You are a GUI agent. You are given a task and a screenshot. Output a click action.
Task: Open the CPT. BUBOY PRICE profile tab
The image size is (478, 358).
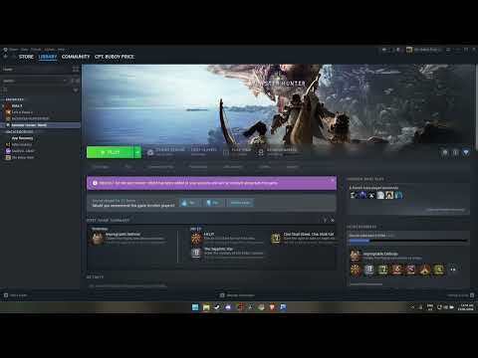click(x=115, y=57)
